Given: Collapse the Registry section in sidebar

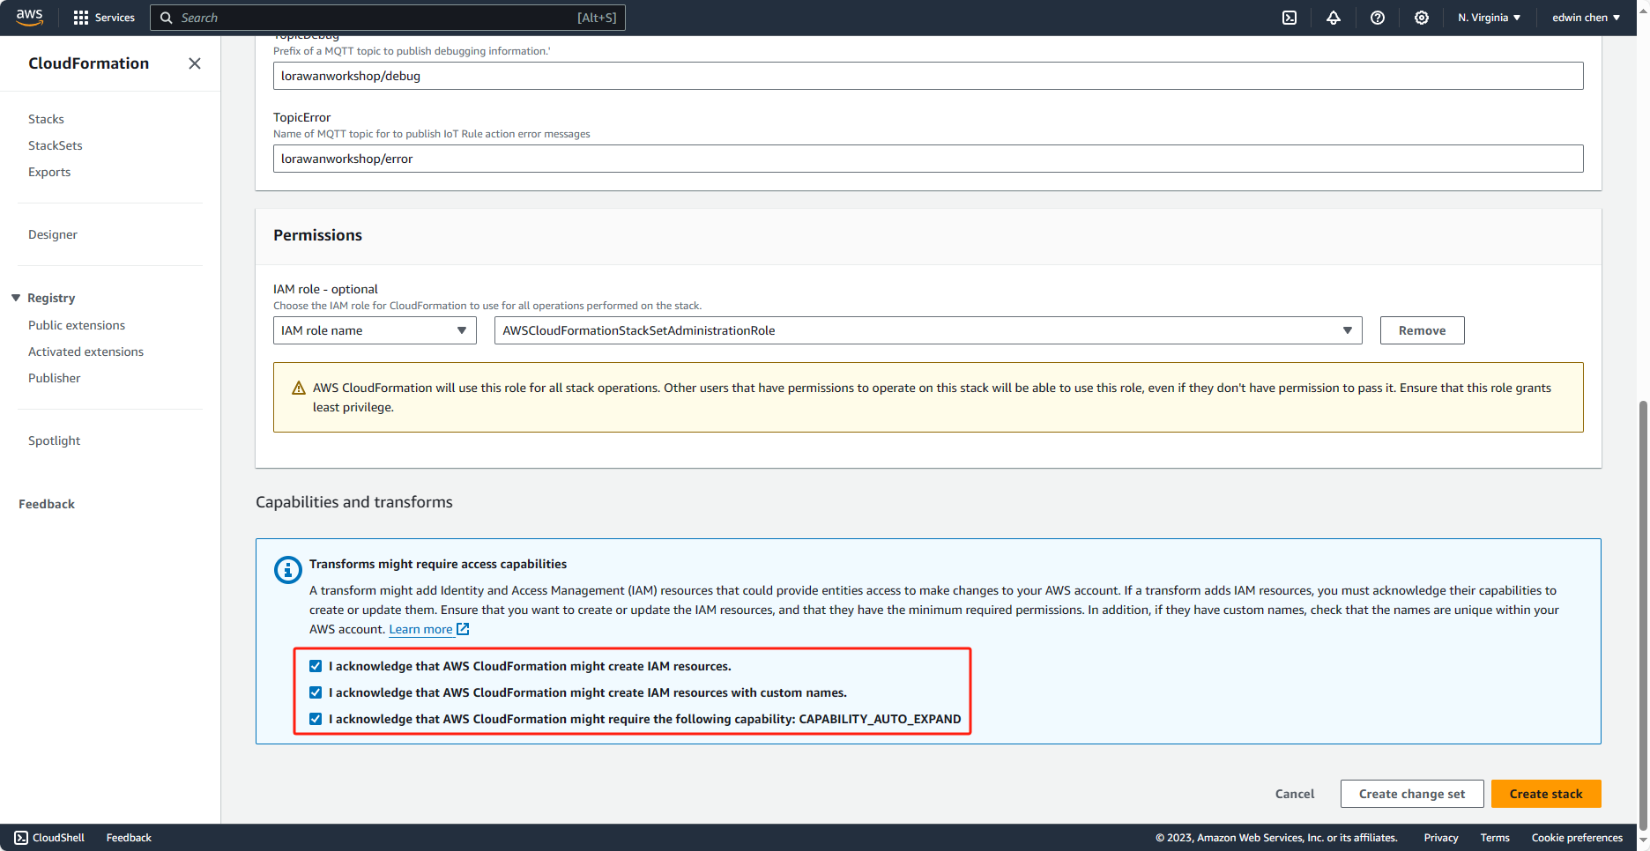Looking at the screenshot, I should point(16,298).
